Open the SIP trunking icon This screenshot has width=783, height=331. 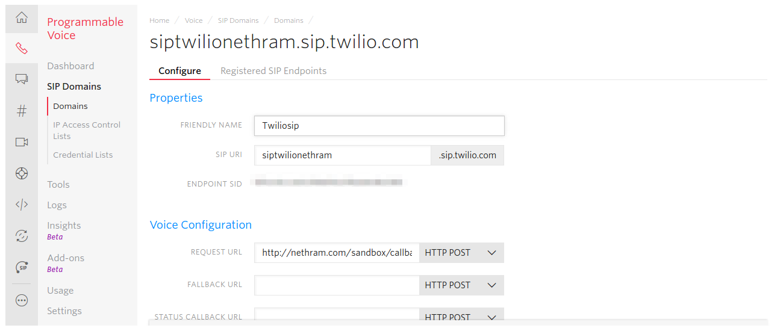[x=22, y=267]
